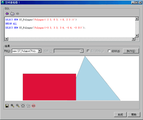Click the open SQL file icon
This screenshot has height=120, width=143.
point(12,14)
